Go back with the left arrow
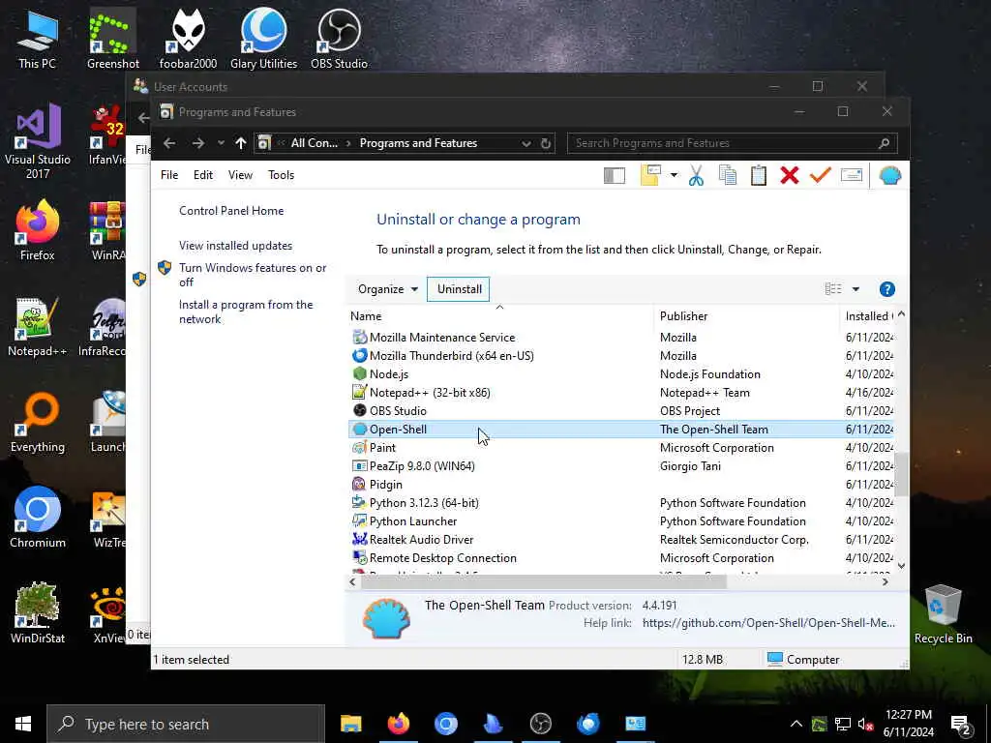The height and width of the screenshot is (743, 991). pos(169,143)
